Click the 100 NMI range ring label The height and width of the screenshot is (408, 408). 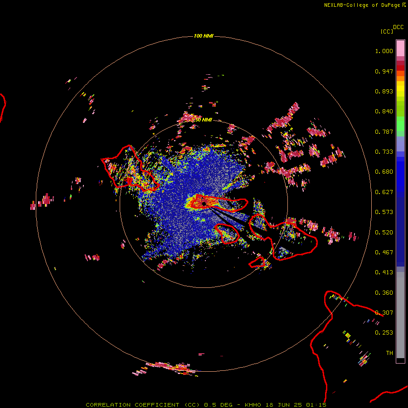click(204, 36)
